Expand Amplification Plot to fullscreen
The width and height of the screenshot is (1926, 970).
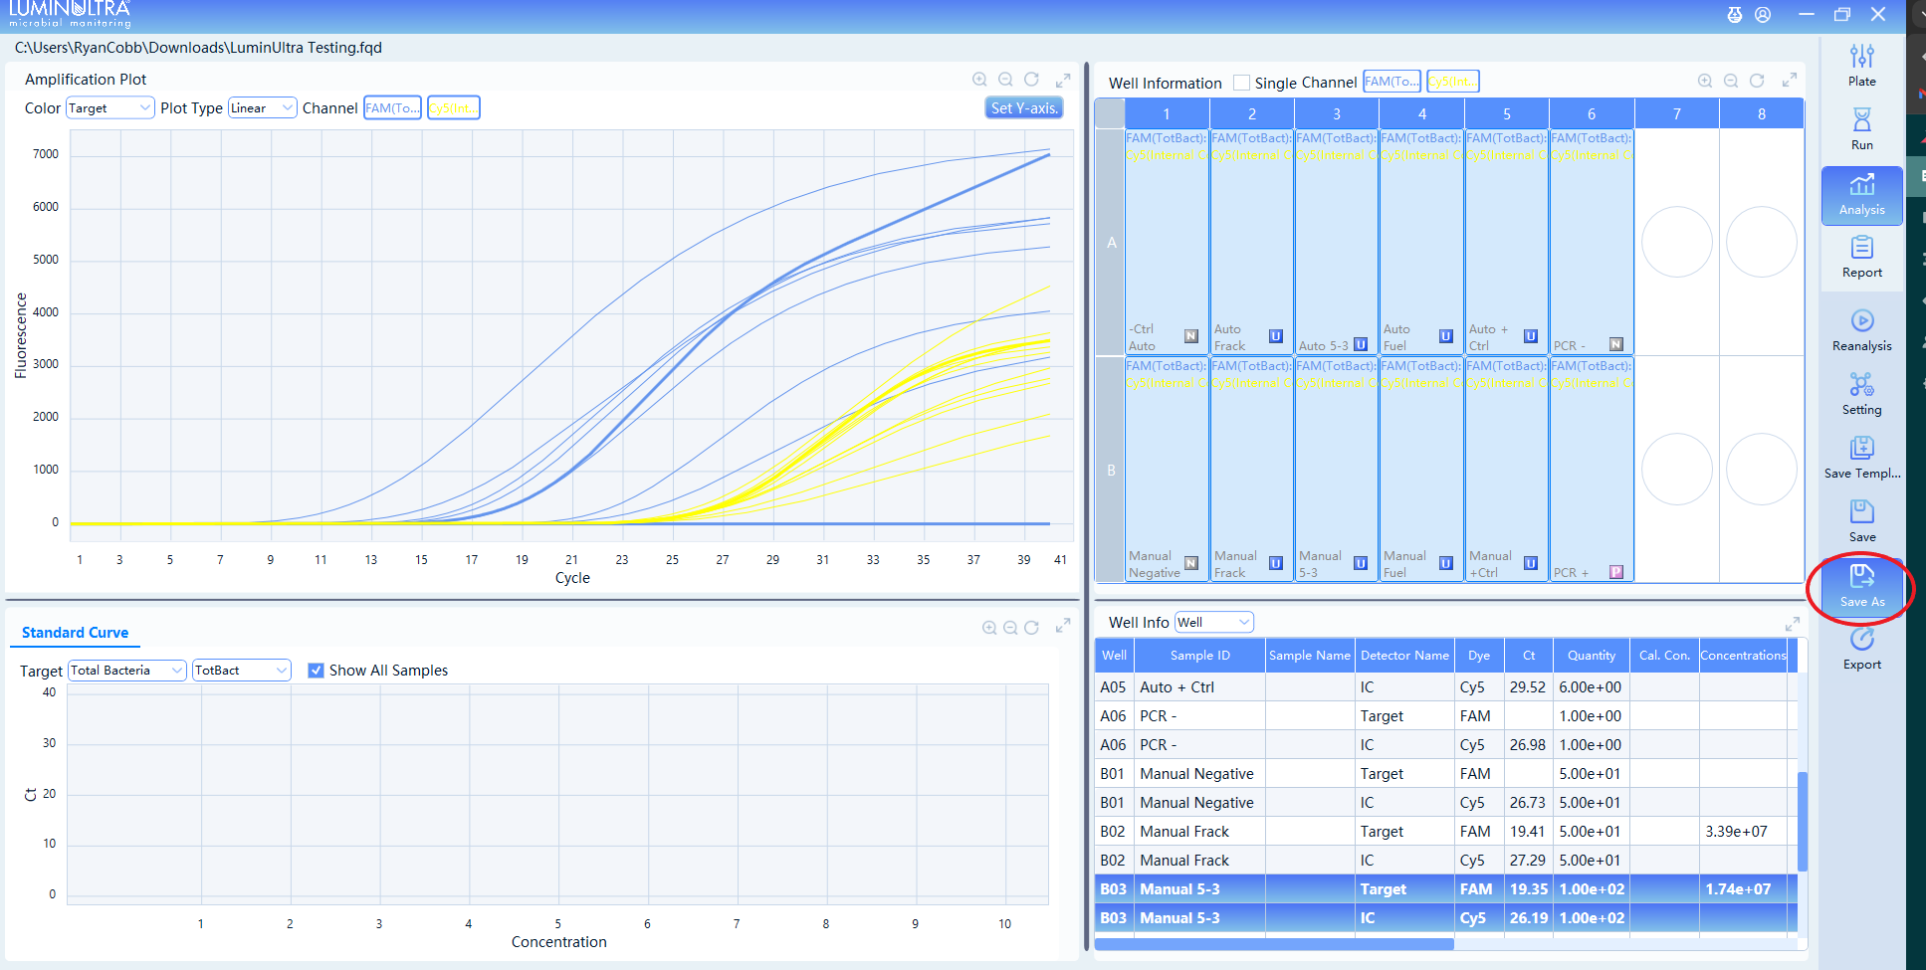click(x=1063, y=81)
